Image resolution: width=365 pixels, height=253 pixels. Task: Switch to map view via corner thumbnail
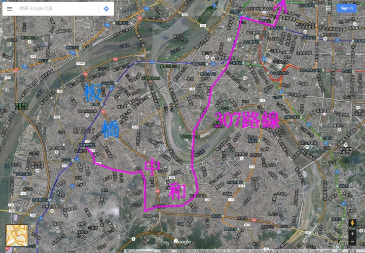(17, 235)
